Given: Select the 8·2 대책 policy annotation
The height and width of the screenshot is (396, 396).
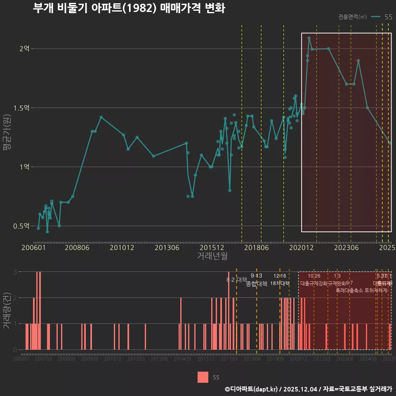Looking at the screenshot, I should coord(236,279).
